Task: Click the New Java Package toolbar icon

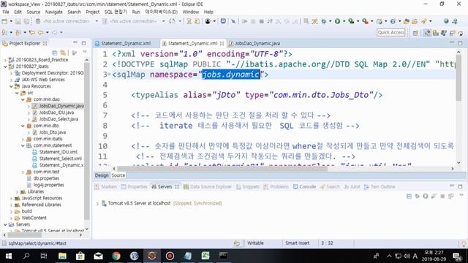Action: pyautogui.click(x=380, y=21)
